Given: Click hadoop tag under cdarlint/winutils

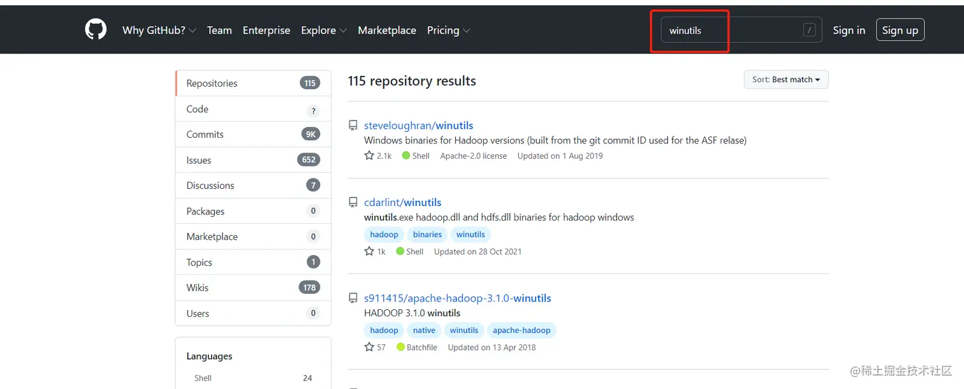Looking at the screenshot, I should pyautogui.click(x=384, y=235).
